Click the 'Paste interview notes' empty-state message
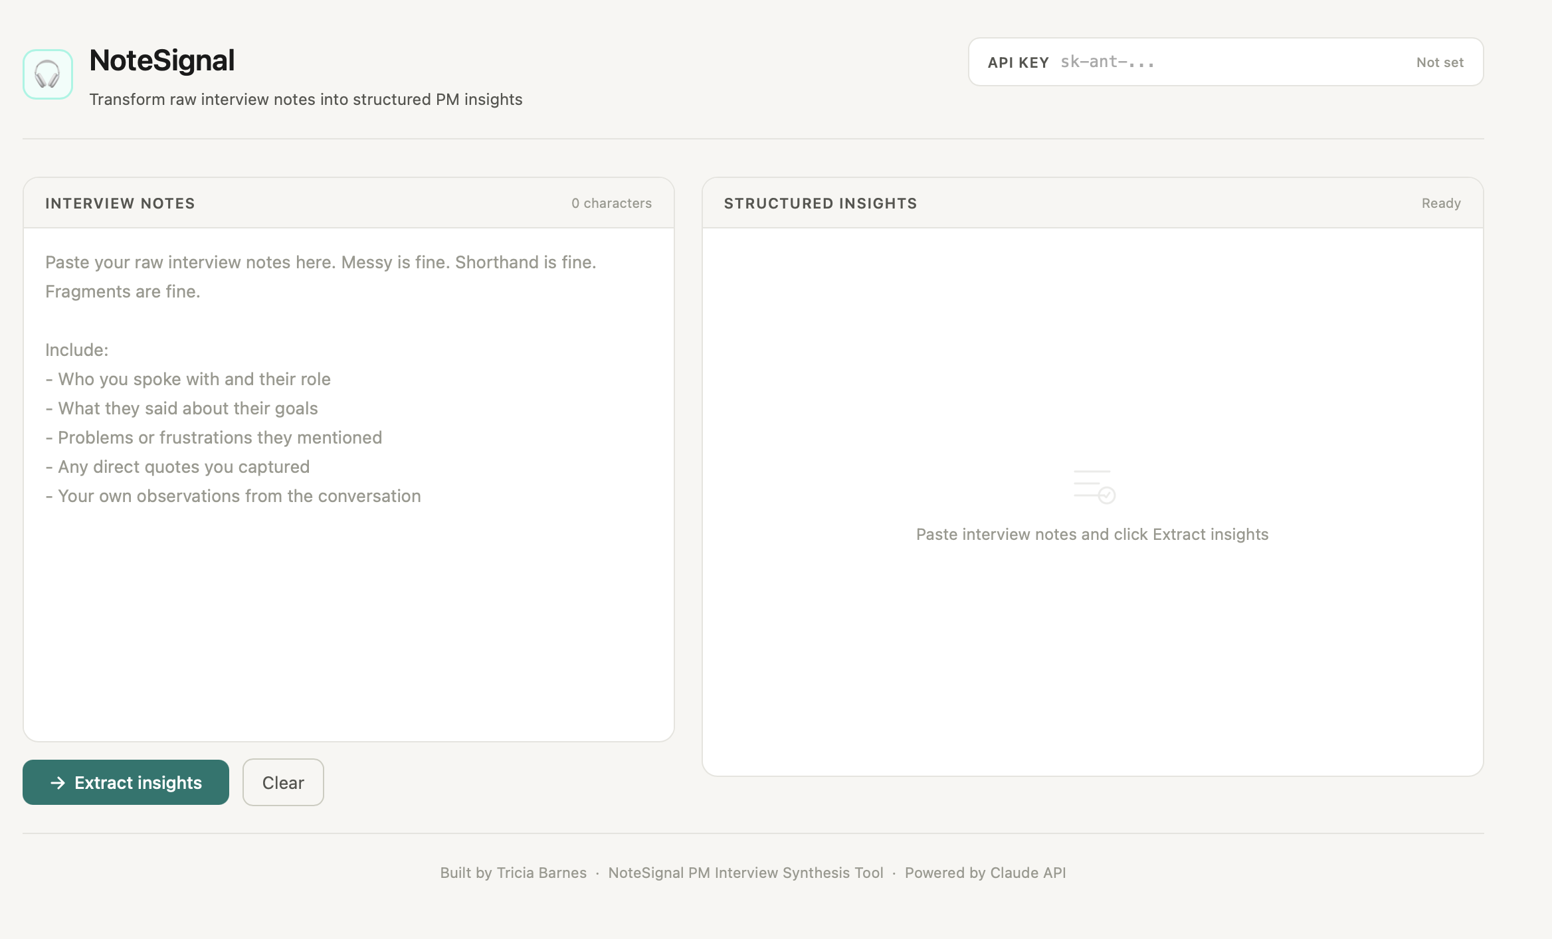This screenshot has width=1552, height=939. click(x=1092, y=535)
